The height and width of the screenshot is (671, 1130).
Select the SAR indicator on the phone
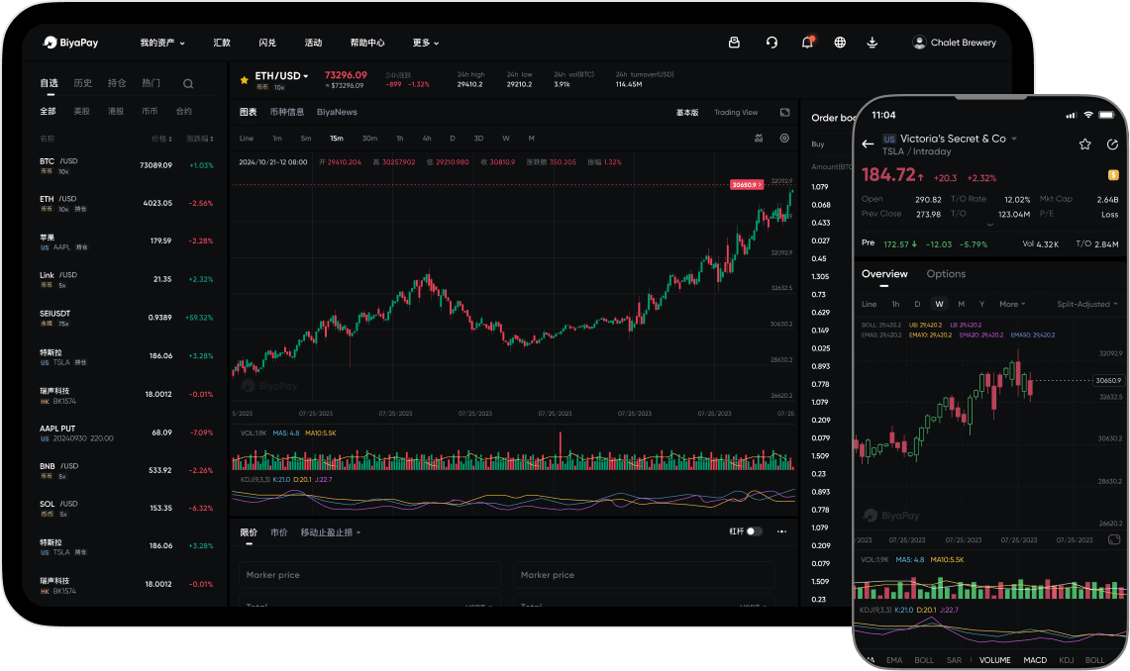pos(954,660)
